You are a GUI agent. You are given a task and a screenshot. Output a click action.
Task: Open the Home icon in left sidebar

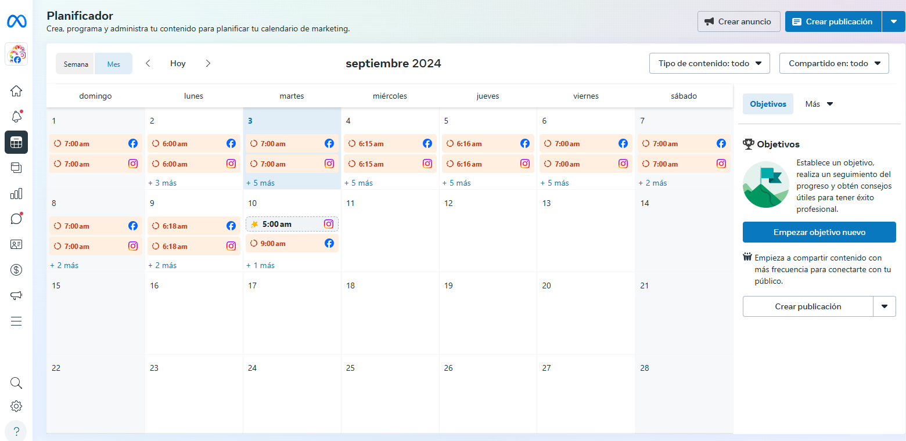coord(16,91)
